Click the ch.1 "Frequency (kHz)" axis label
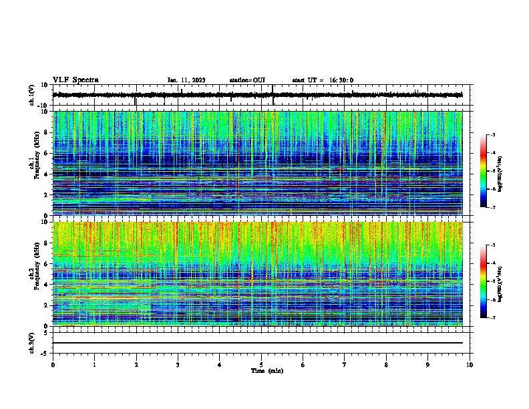 pos(37,156)
